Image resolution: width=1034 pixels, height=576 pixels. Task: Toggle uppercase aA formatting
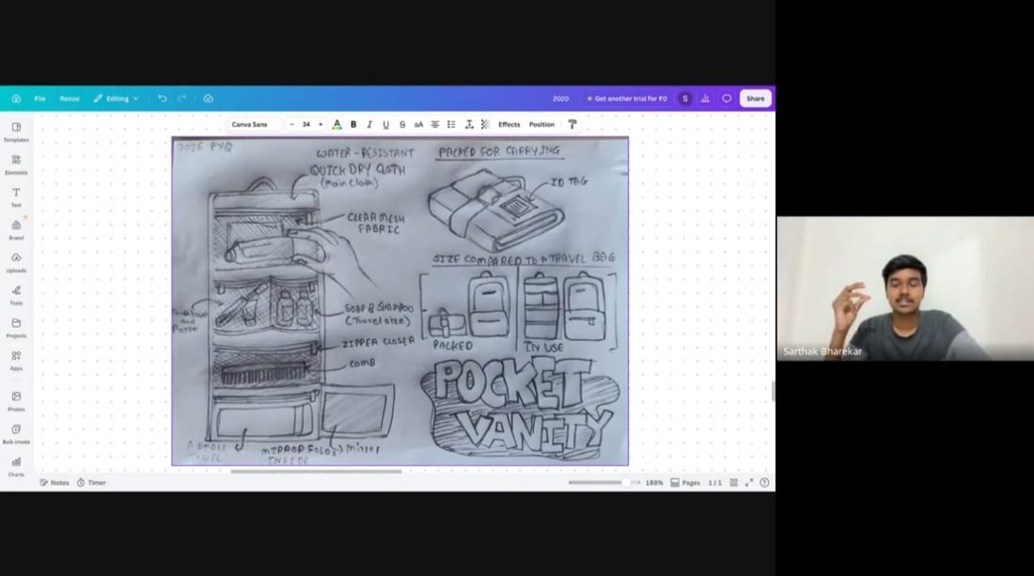pyautogui.click(x=418, y=125)
